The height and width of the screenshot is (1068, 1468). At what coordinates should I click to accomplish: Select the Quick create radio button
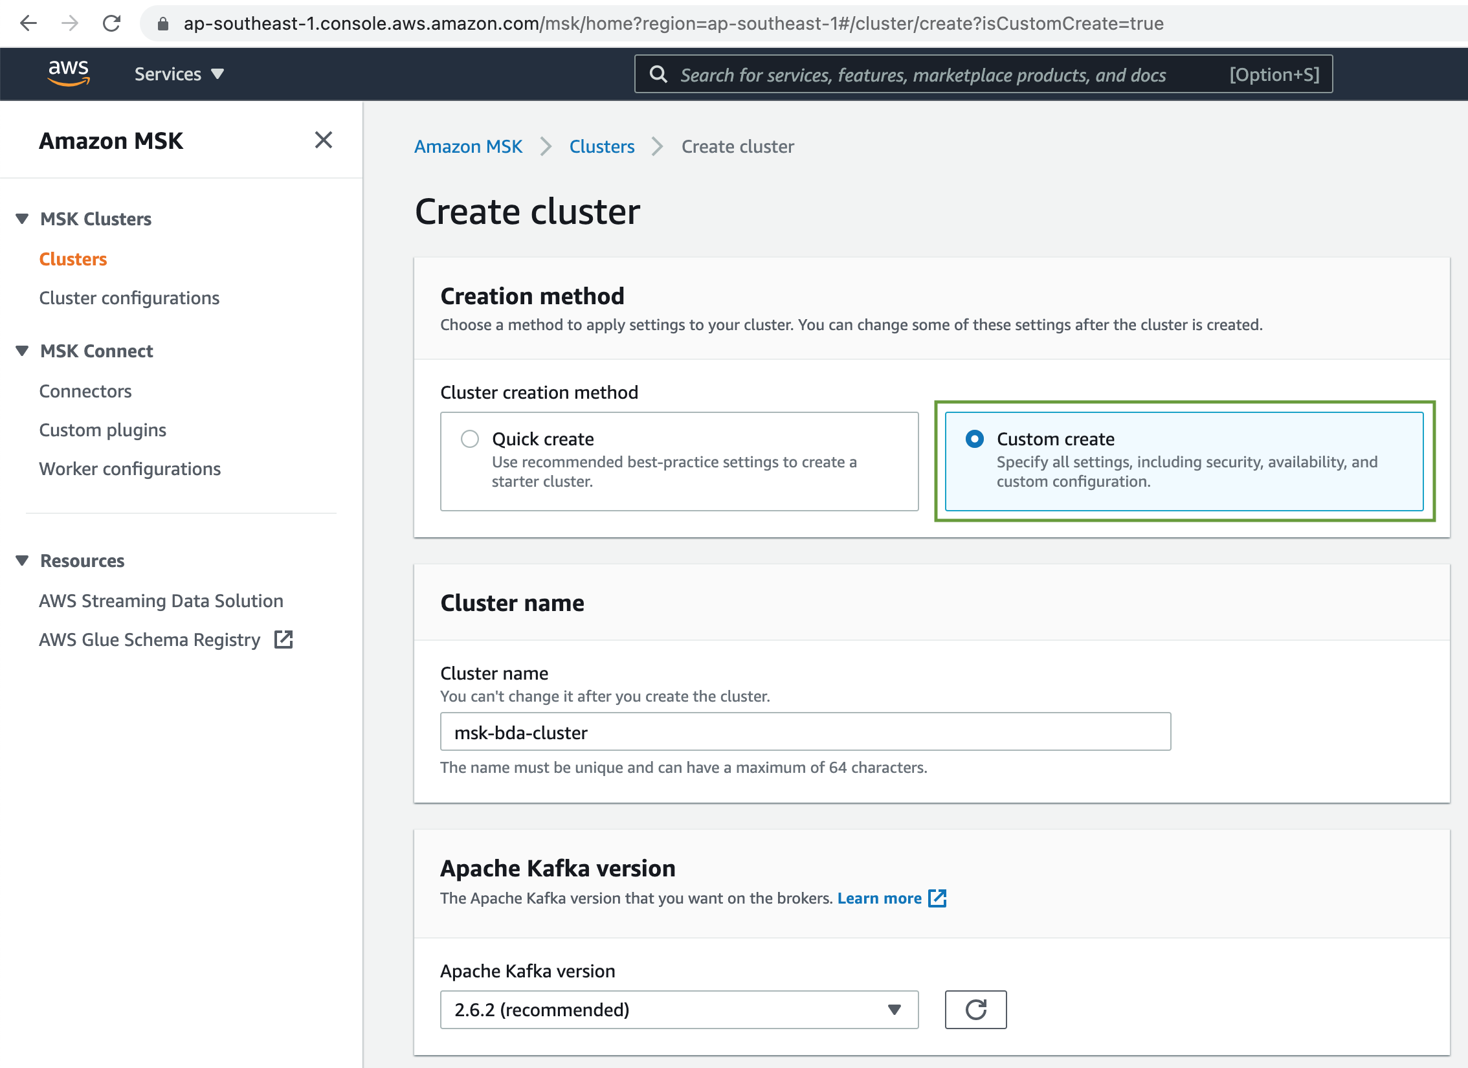point(470,439)
